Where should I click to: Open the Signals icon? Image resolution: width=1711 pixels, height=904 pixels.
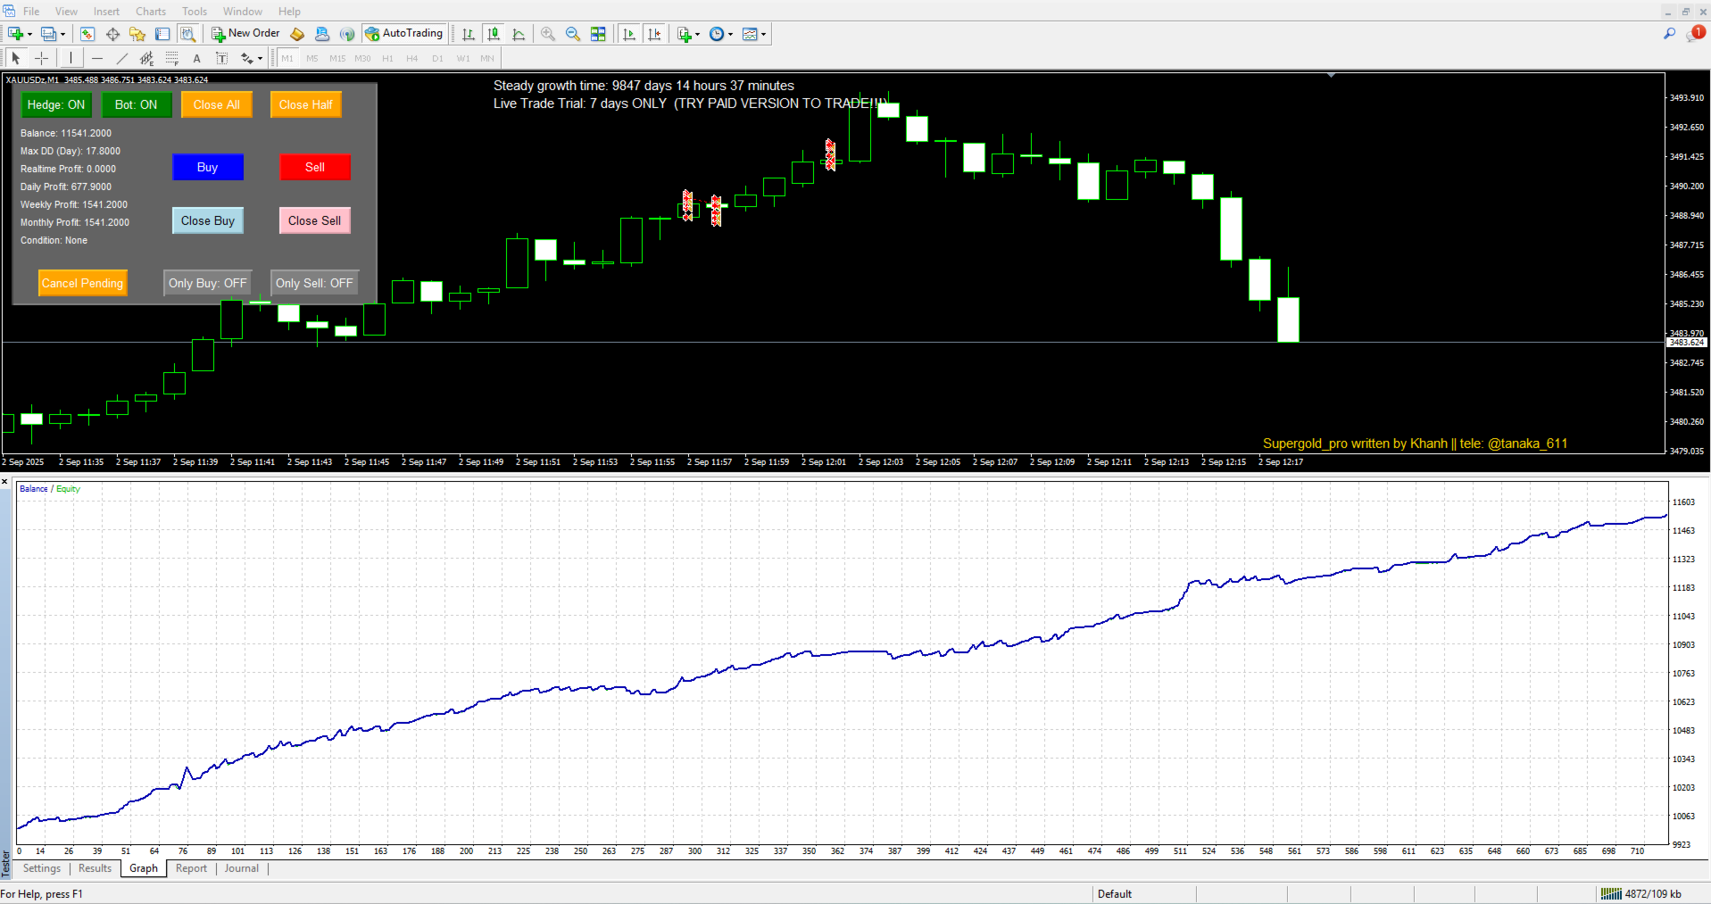click(x=347, y=34)
